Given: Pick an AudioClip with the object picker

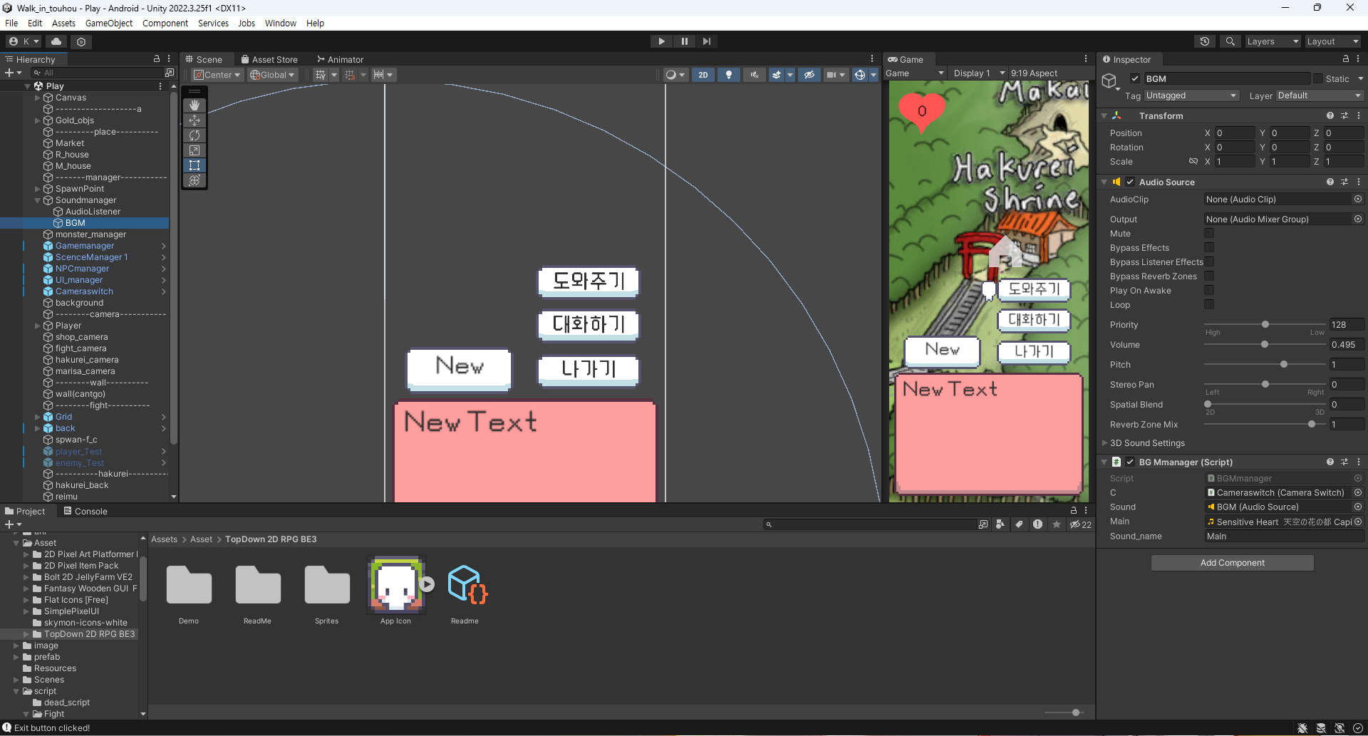Looking at the screenshot, I should coord(1358,199).
